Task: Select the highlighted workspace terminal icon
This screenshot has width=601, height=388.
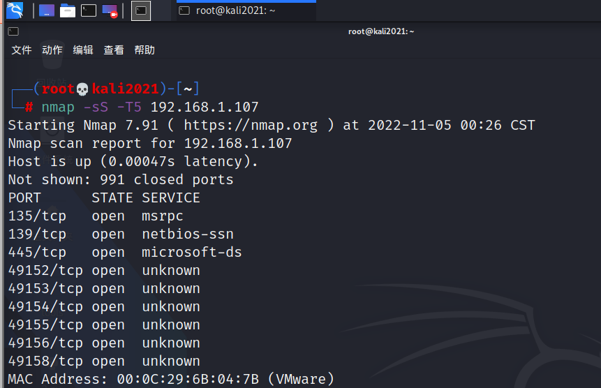Action: pyautogui.click(x=141, y=10)
